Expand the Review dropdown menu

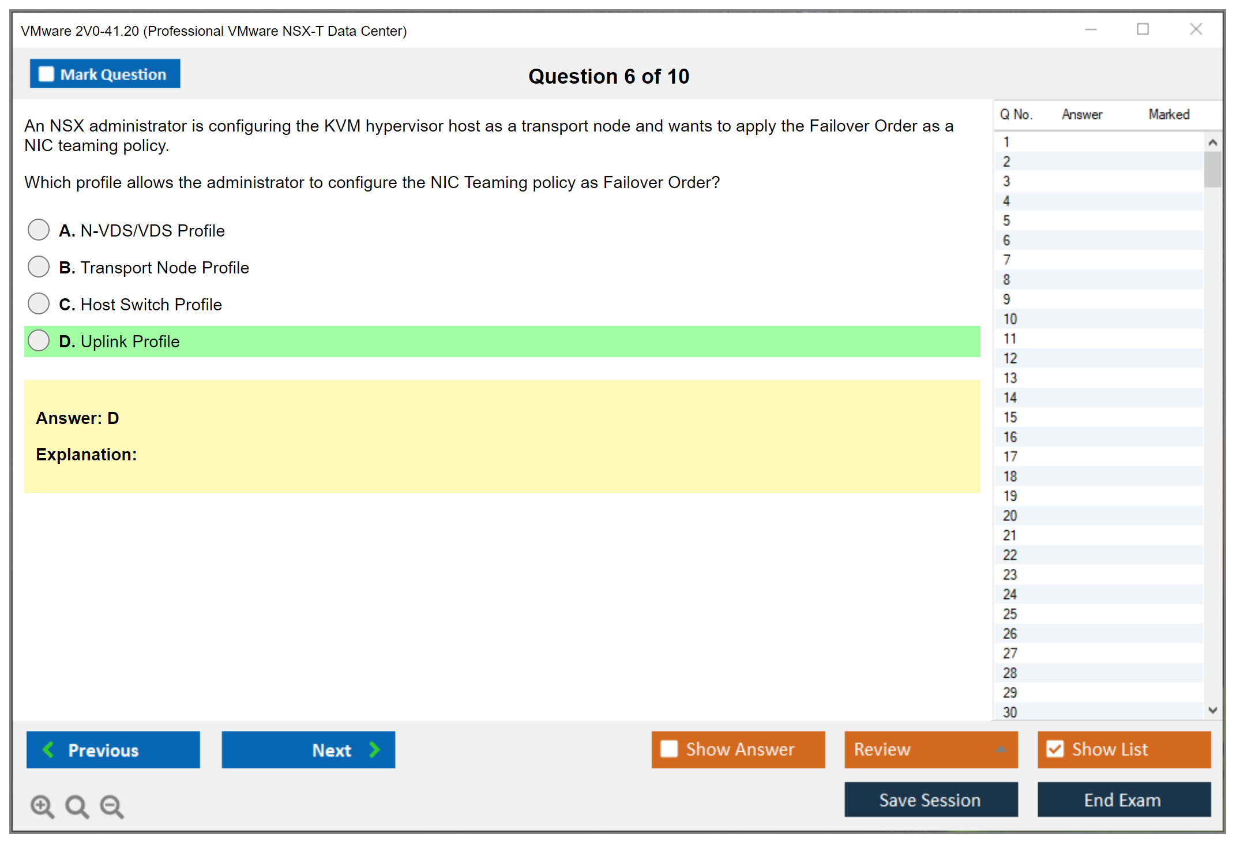click(x=1001, y=749)
